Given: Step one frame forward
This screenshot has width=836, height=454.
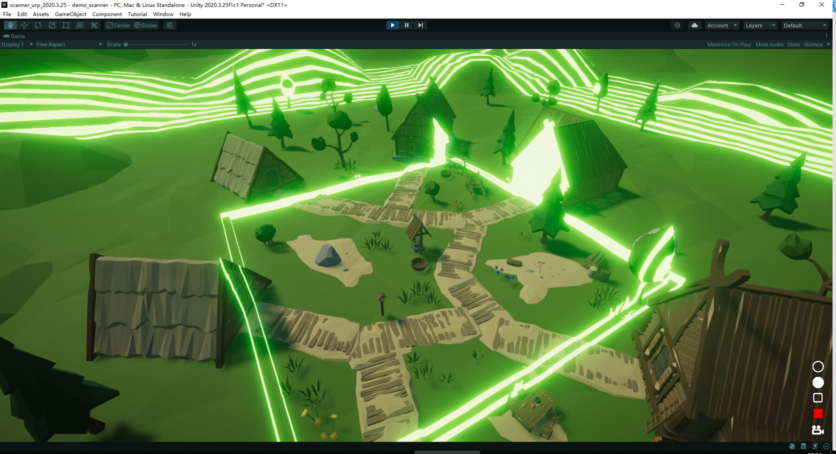Looking at the screenshot, I should tap(420, 25).
